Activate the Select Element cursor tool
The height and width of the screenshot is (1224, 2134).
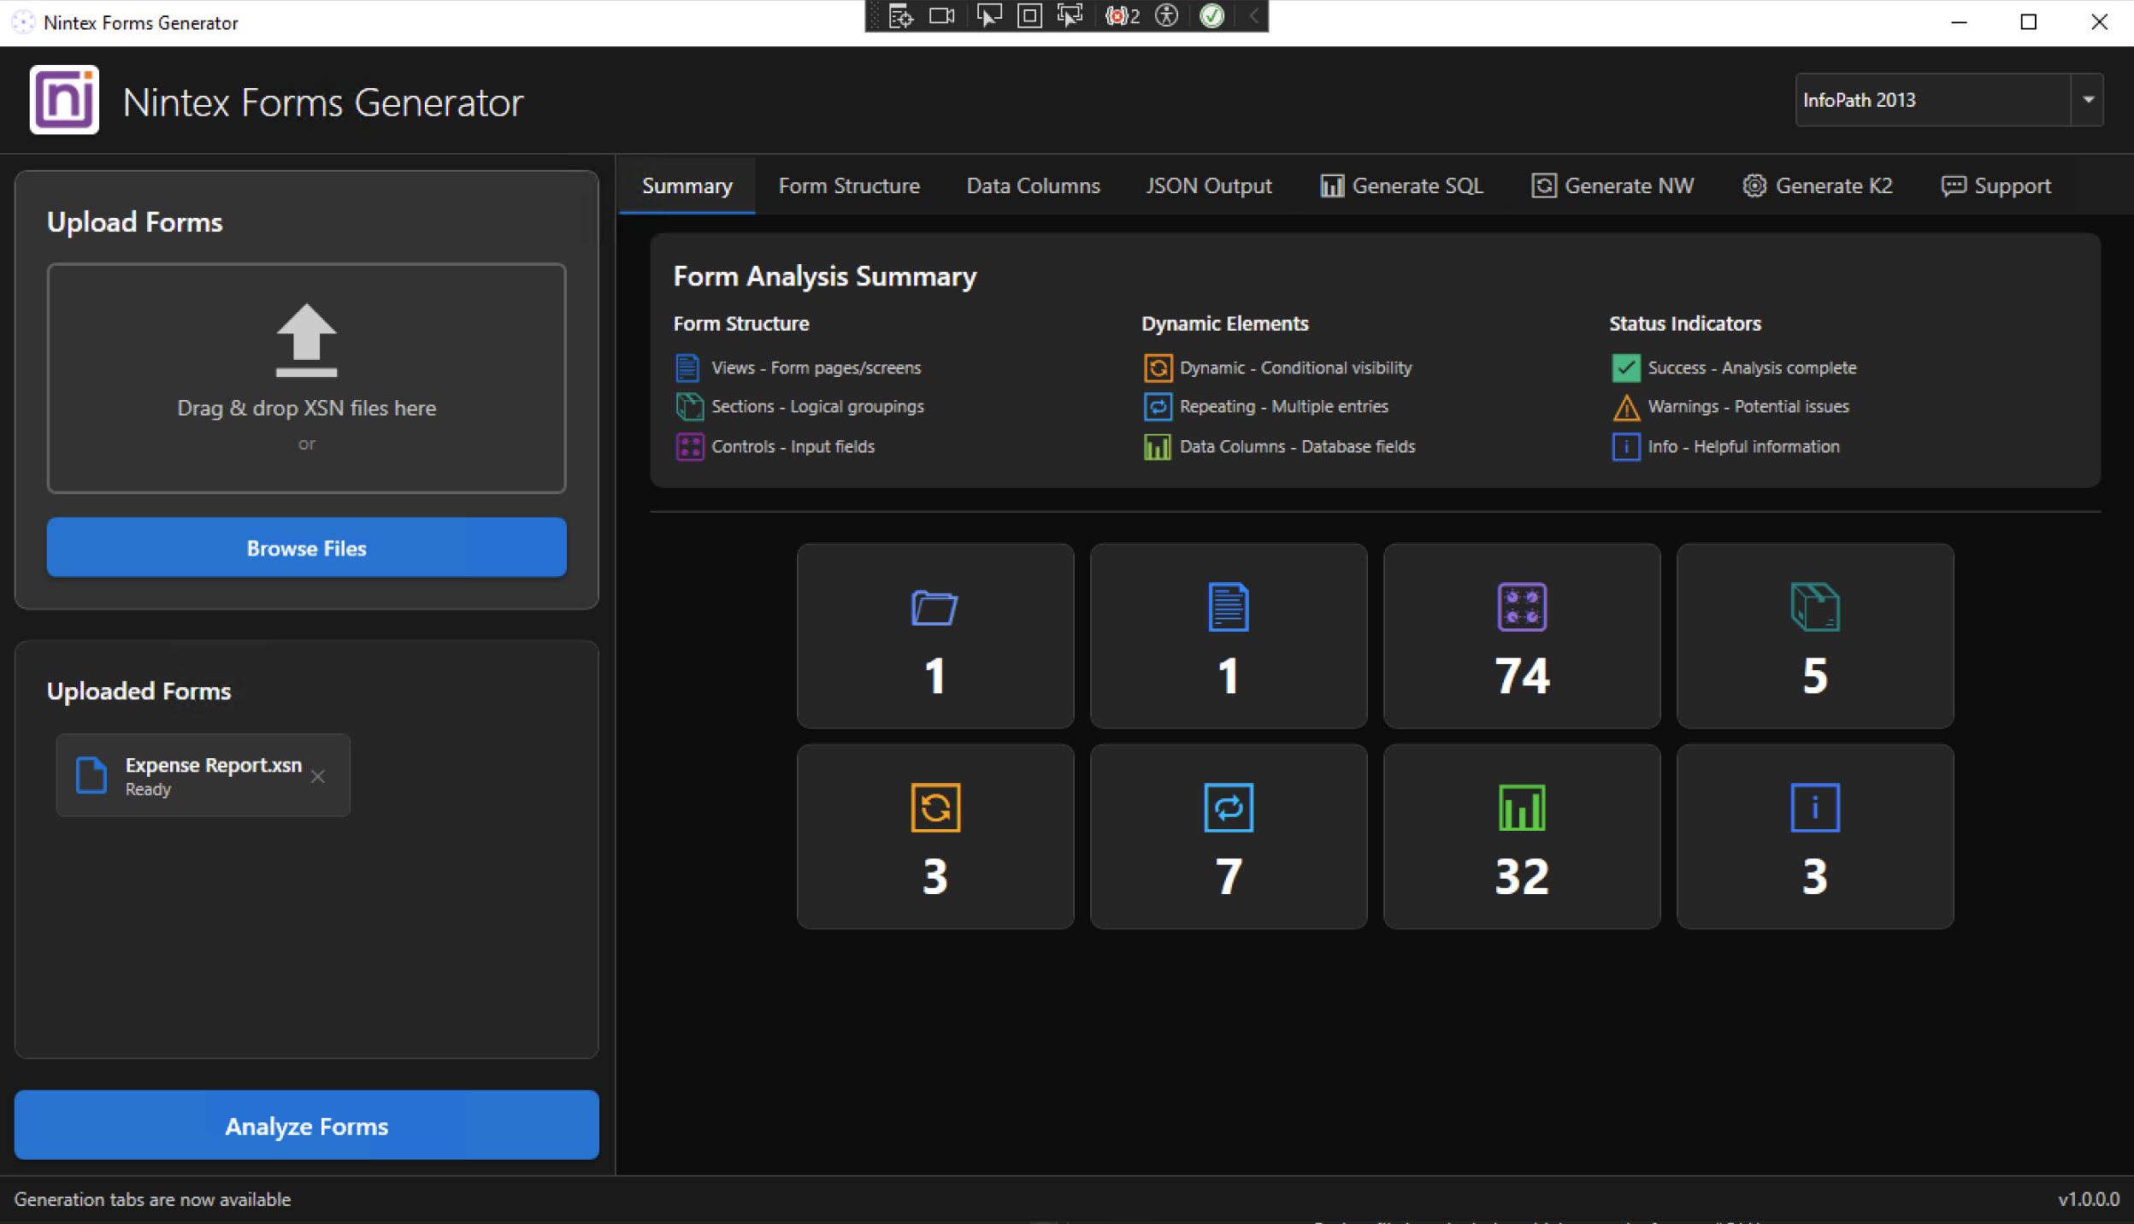point(988,16)
